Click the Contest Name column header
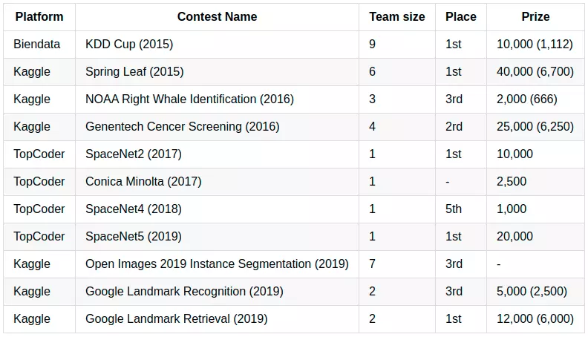 (x=217, y=16)
